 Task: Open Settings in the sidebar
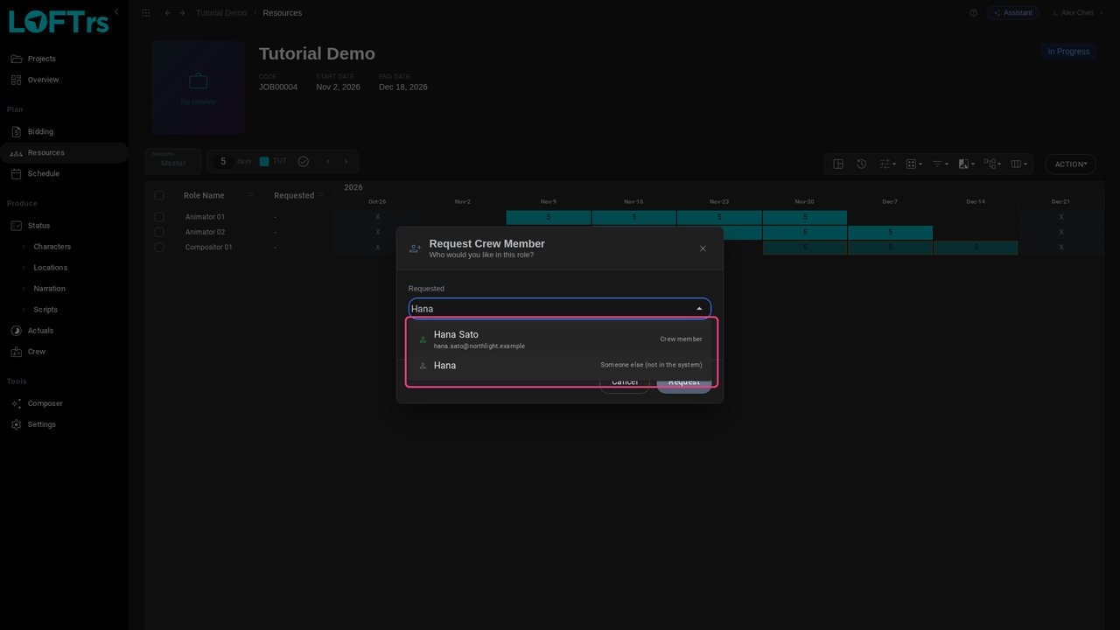point(64,424)
